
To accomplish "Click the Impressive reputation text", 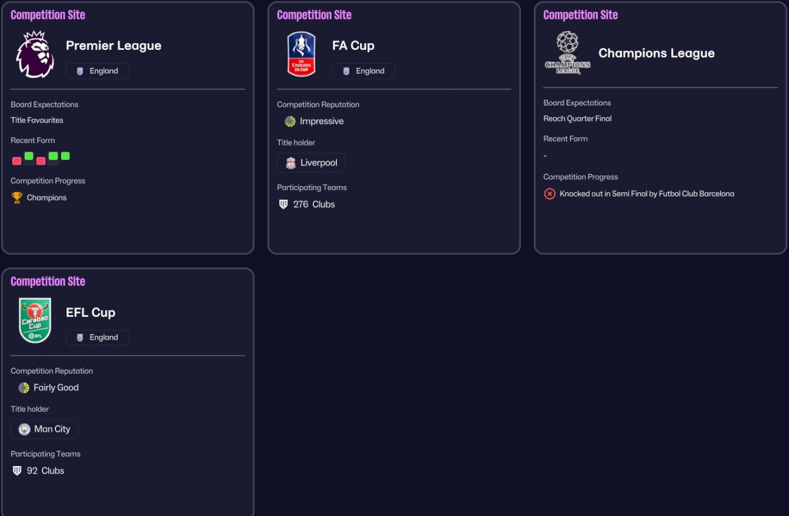I will [x=322, y=121].
